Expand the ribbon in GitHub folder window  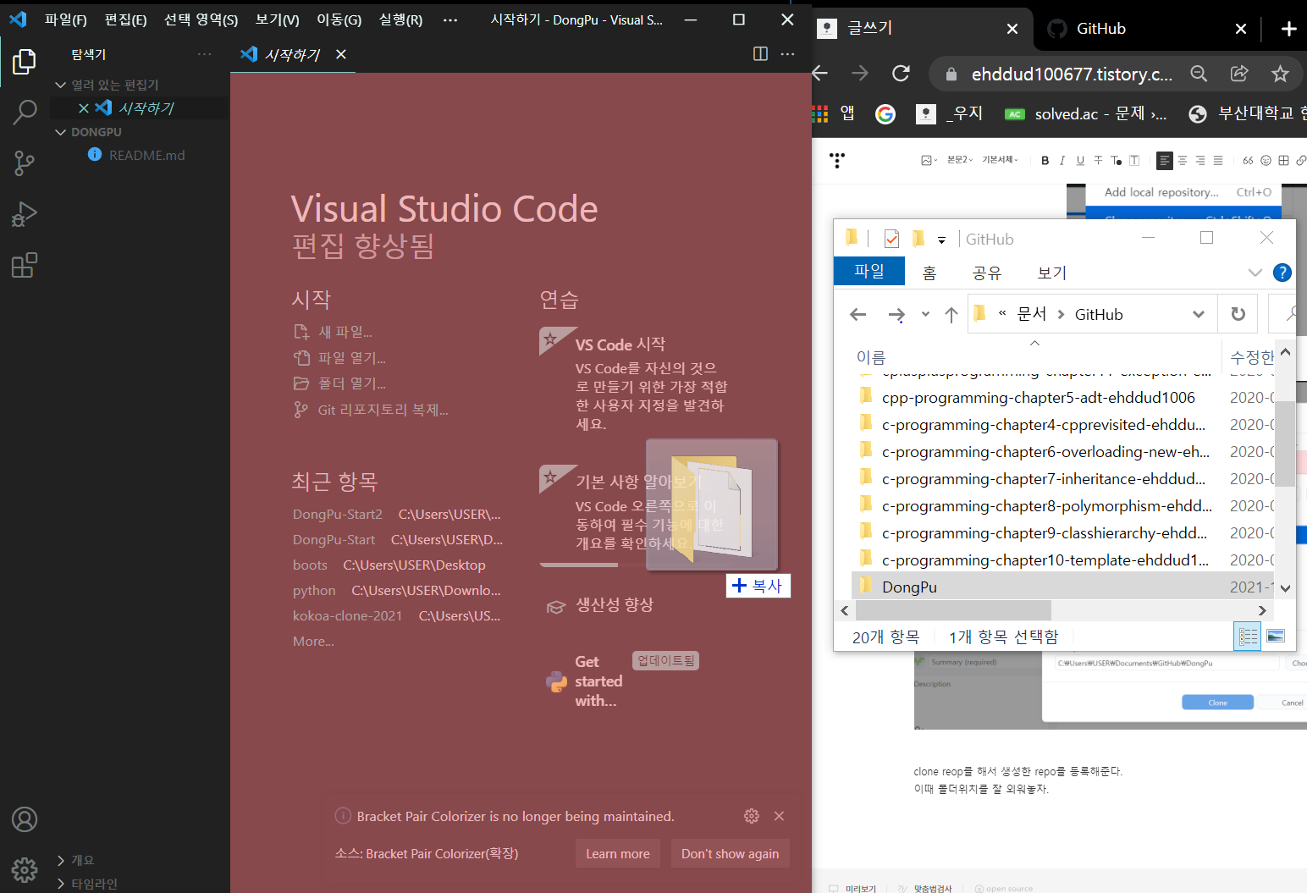tap(1255, 273)
